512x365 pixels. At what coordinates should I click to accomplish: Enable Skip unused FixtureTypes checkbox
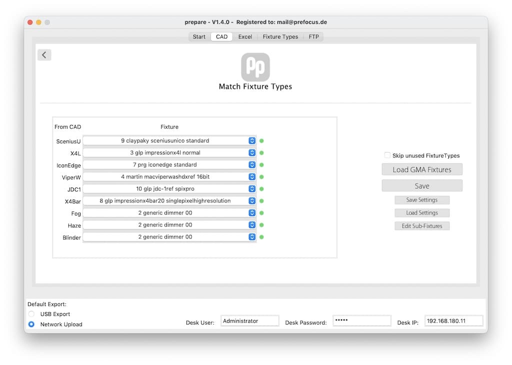coord(387,155)
